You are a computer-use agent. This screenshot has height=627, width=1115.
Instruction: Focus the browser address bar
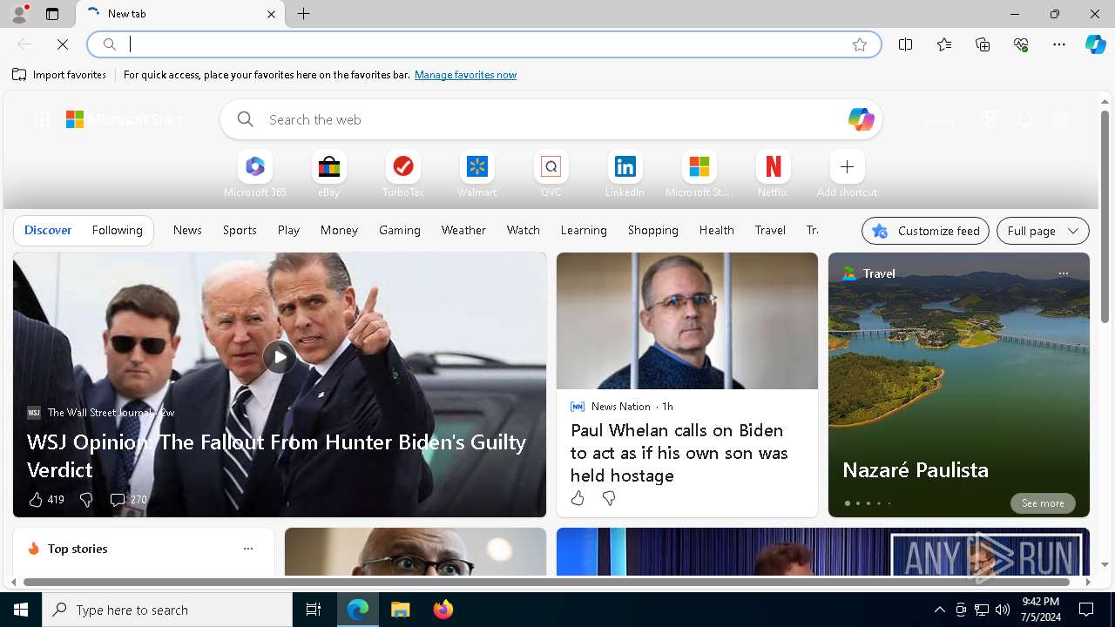click(483, 44)
